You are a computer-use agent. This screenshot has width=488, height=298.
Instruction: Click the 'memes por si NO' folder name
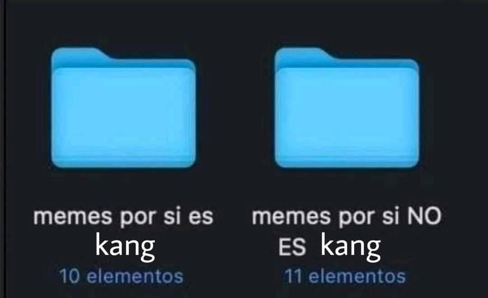[x=347, y=217]
